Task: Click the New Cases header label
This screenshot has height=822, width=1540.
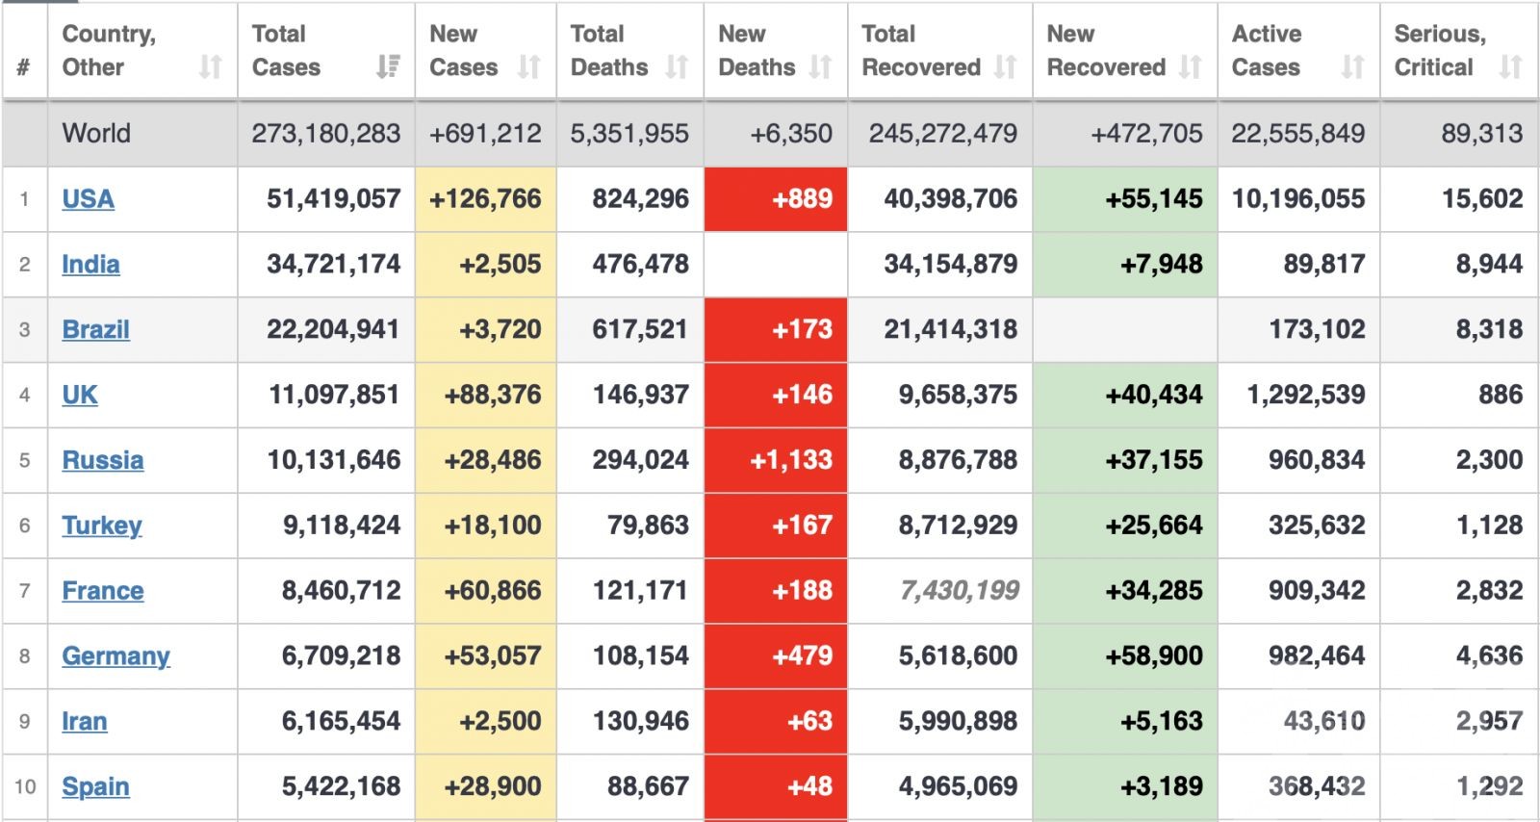Action: click(x=463, y=50)
